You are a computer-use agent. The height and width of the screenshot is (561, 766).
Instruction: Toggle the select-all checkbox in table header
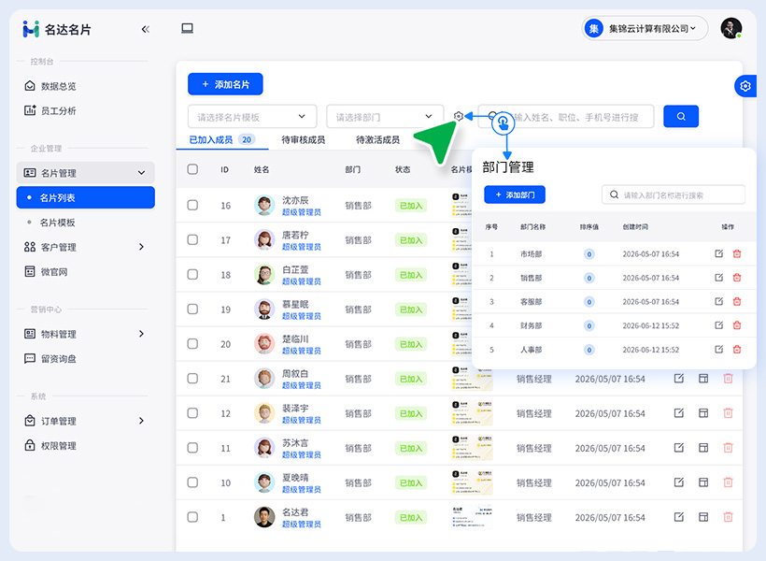[192, 169]
